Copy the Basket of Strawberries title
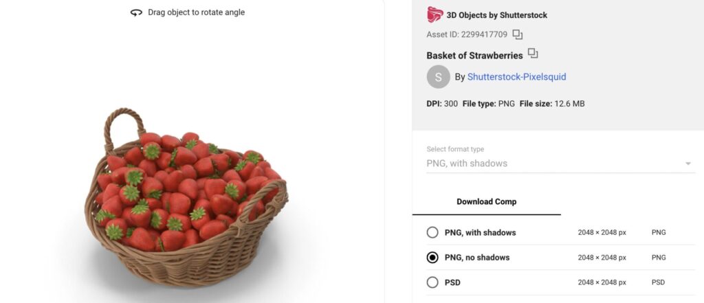This screenshot has width=704, height=303. coord(533,54)
